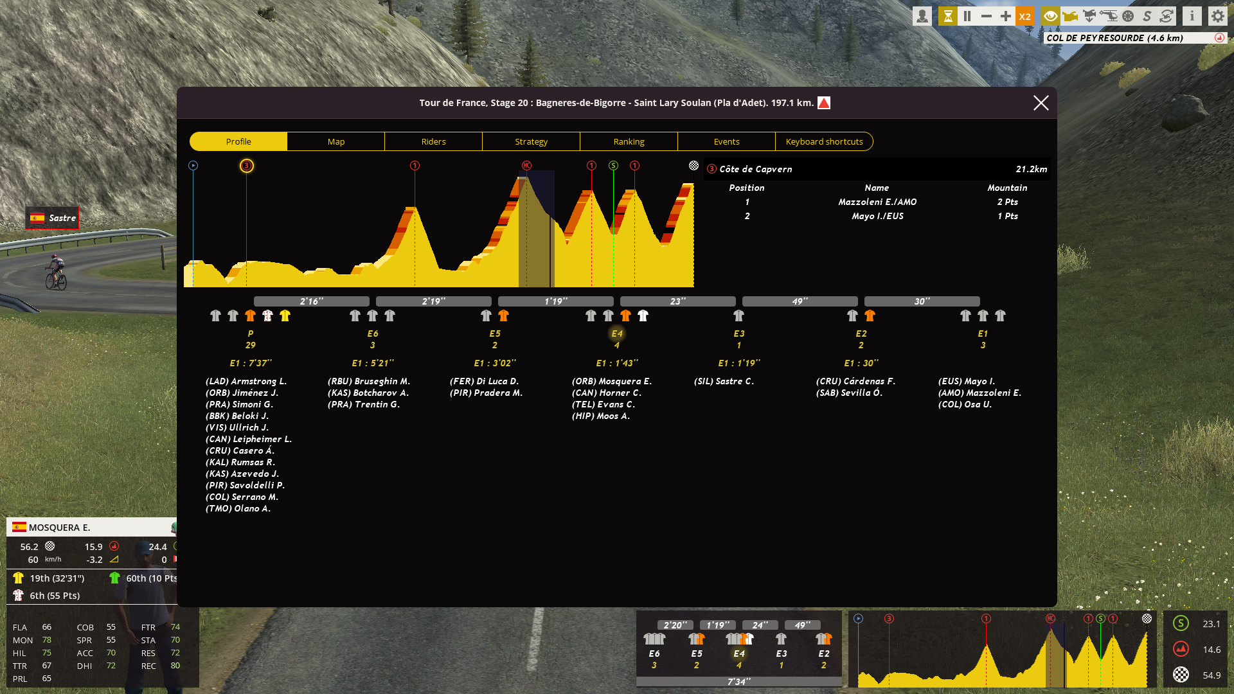Open the Strategy tab

click(532, 141)
